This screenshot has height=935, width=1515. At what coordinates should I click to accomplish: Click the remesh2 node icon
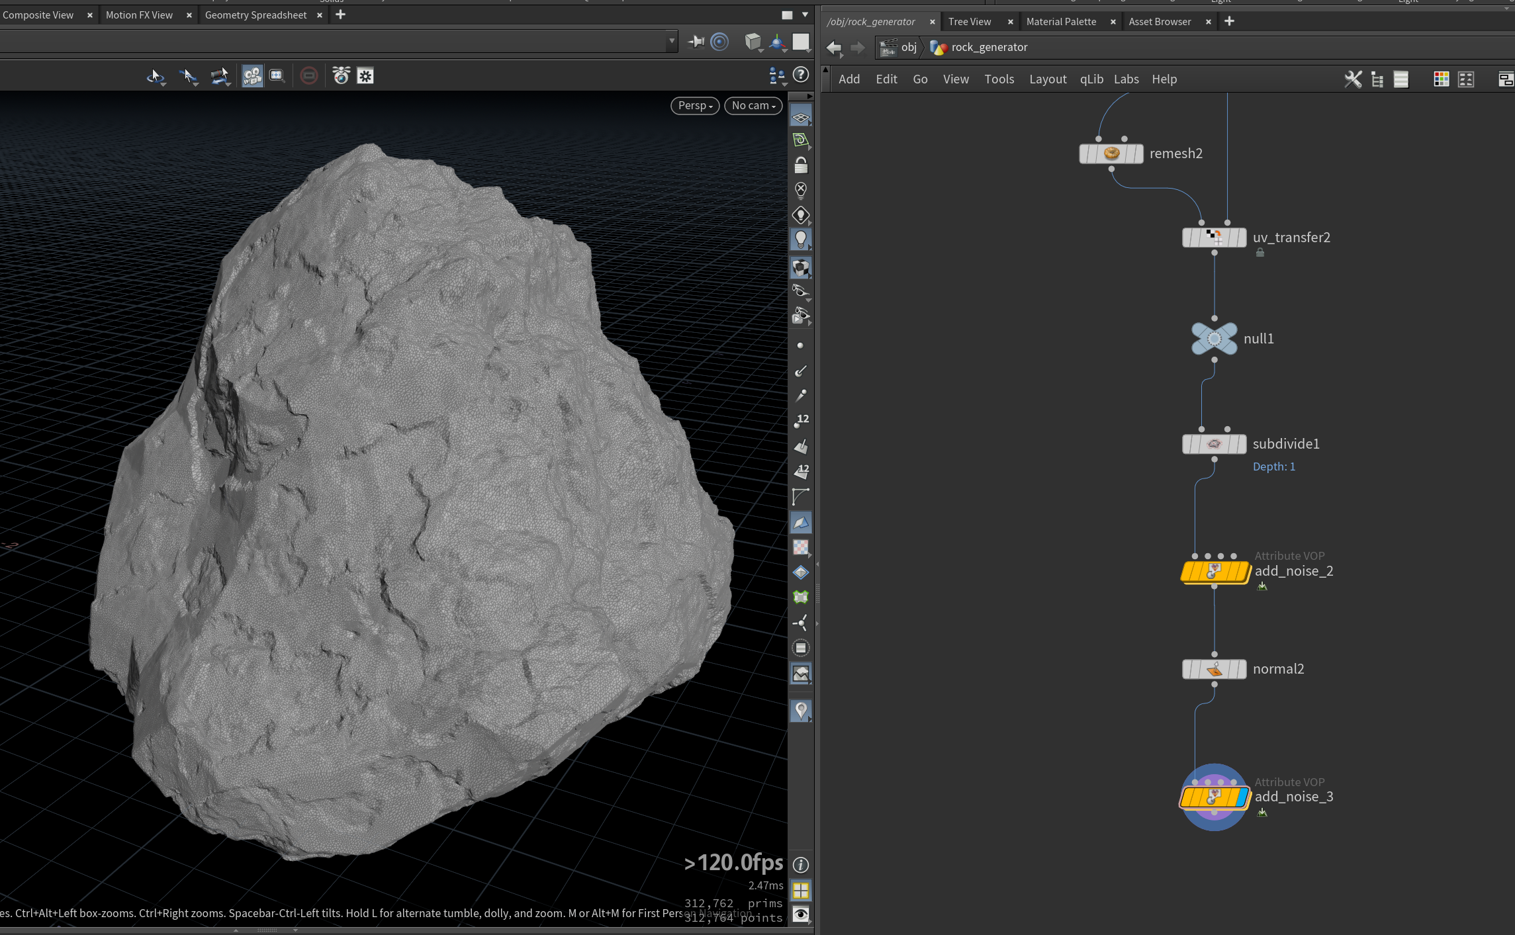point(1111,154)
